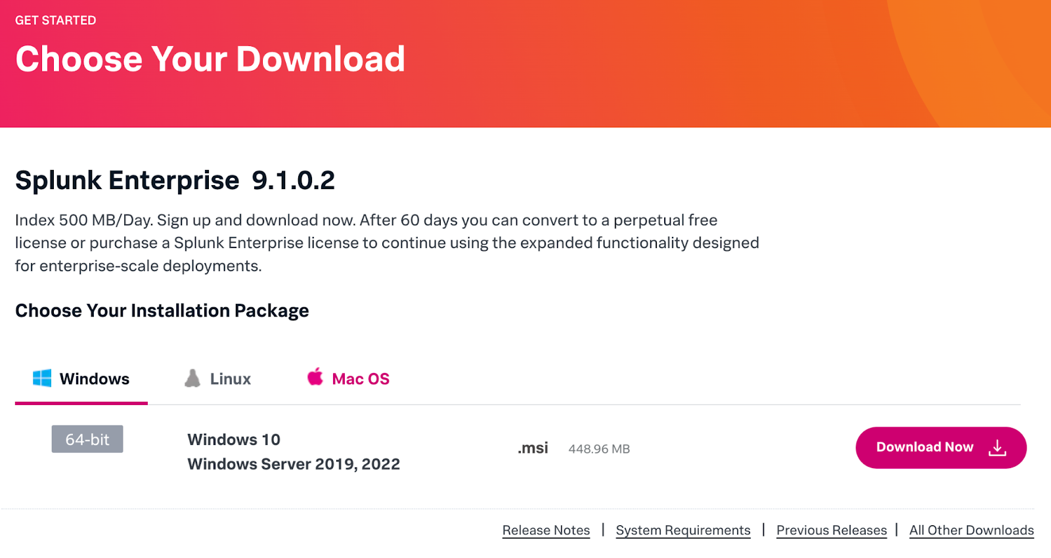Switch to the Windows tab
Image resolution: width=1051 pixels, height=558 pixels.
pos(94,379)
